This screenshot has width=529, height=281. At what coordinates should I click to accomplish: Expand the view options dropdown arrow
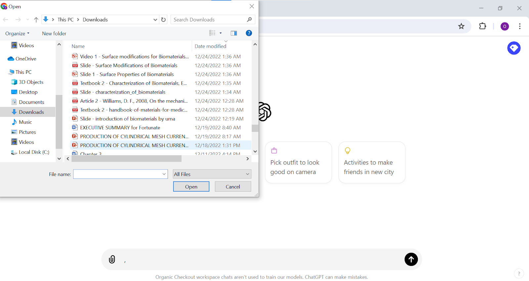click(221, 33)
